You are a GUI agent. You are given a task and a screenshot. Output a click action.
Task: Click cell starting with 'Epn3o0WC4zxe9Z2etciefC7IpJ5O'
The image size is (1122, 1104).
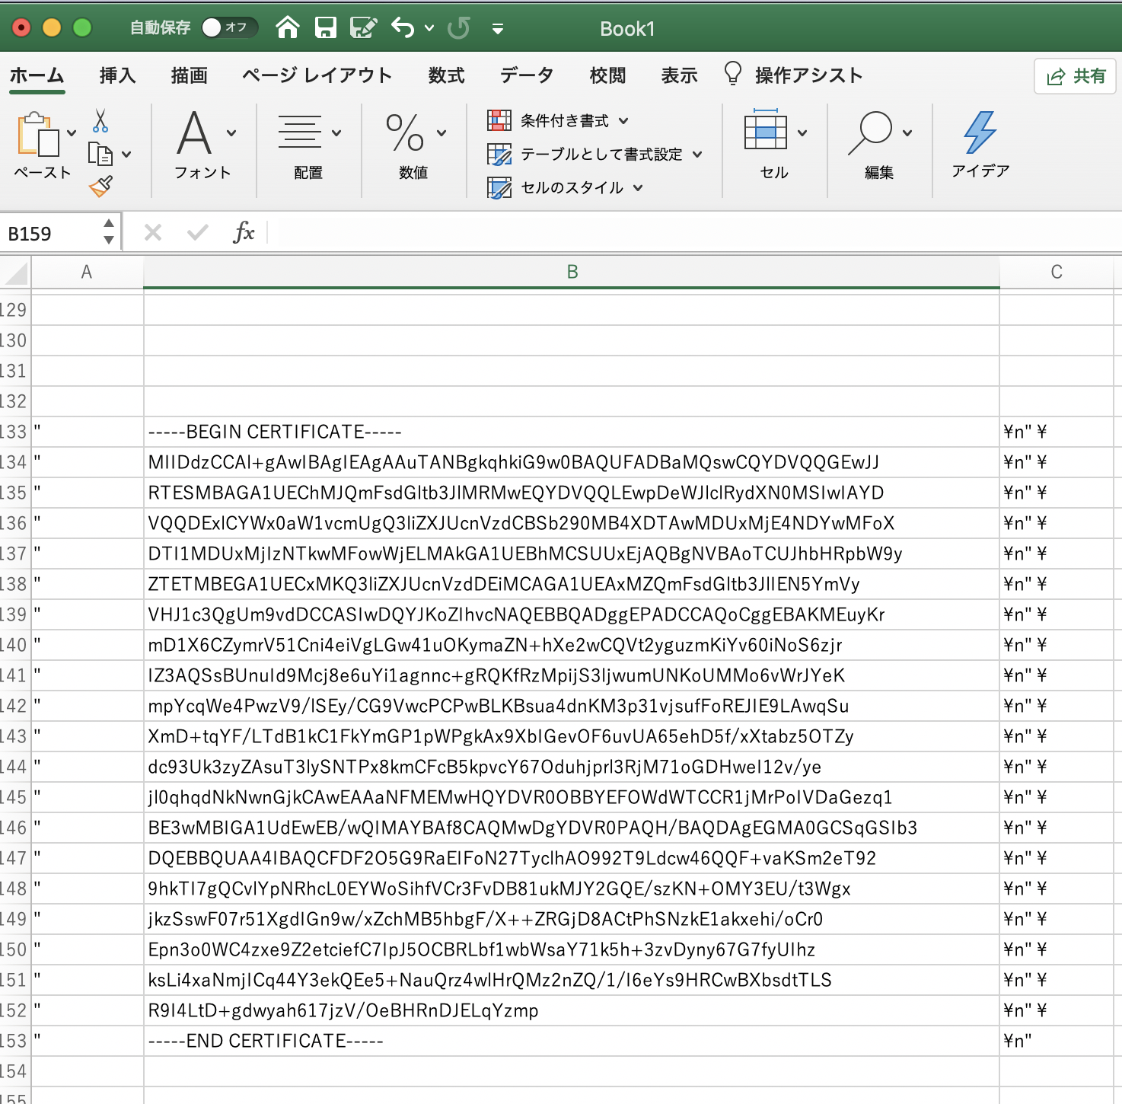(x=572, y=949)
